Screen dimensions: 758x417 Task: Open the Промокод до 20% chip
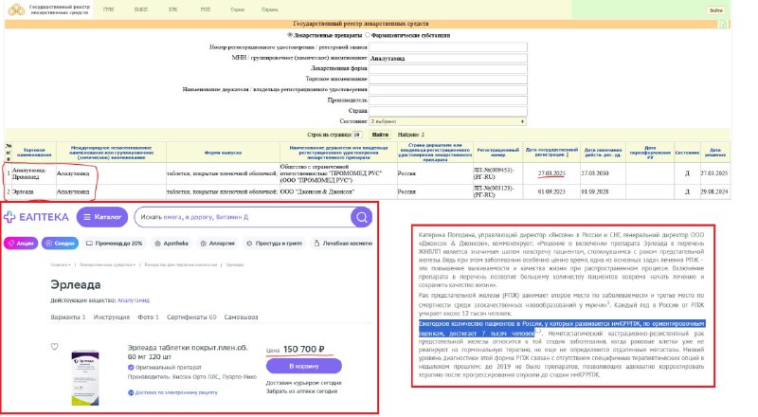click(114, 244)
